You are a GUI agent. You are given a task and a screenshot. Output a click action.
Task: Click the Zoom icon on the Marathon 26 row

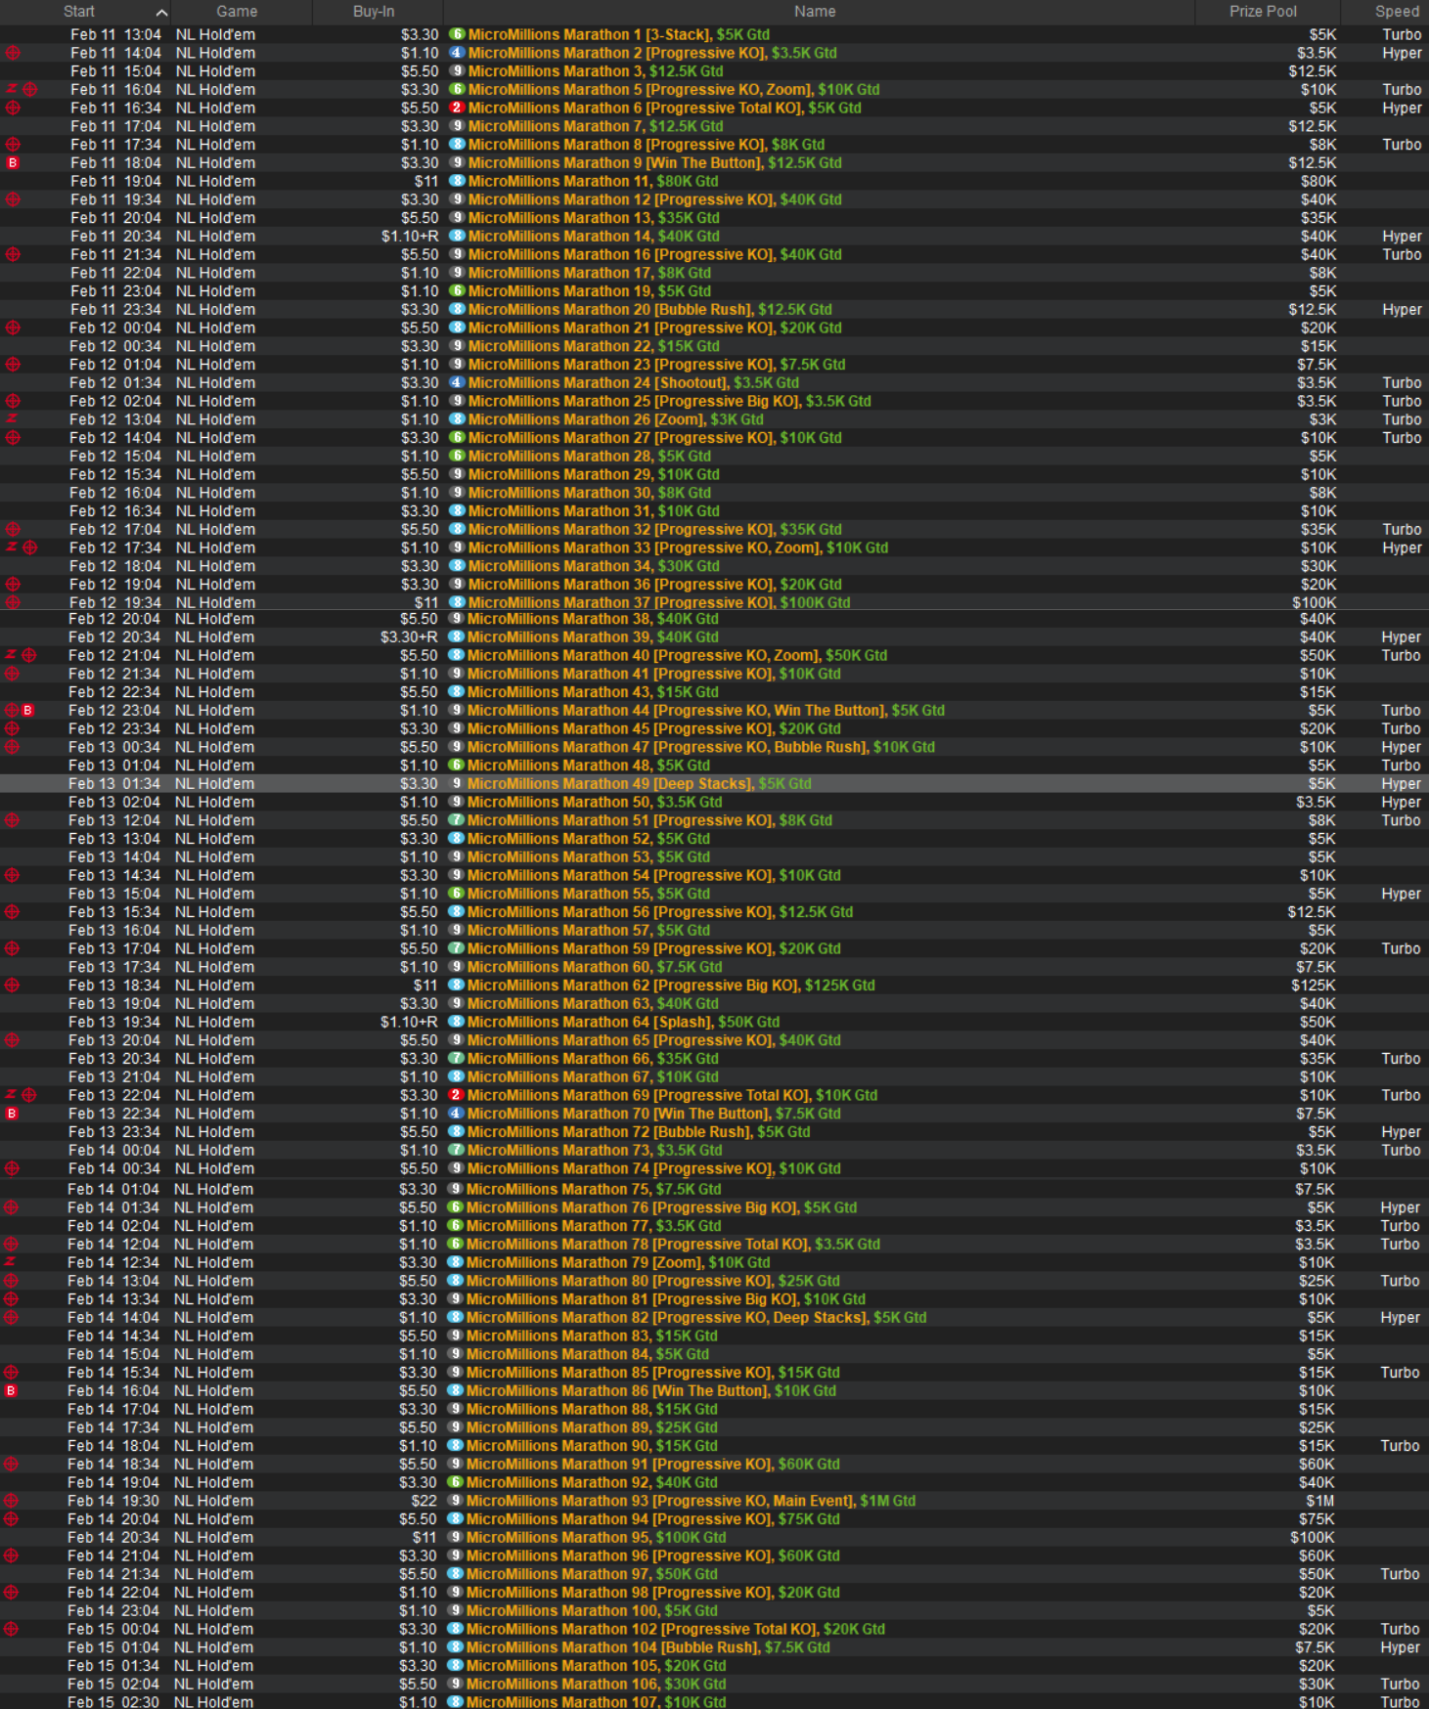12,419
